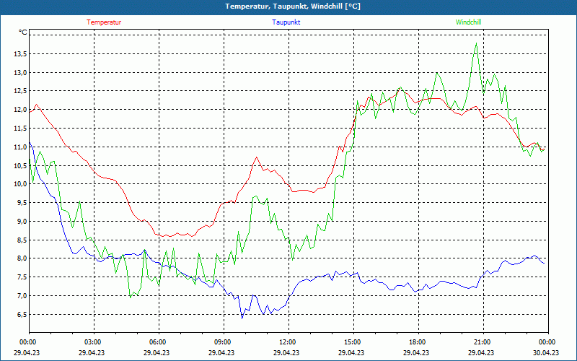Image resolution: width=577 pixels, height=361 pixels.
Task: Select the red 'Temperatur' legend label
Action: click(x=104, y=22)
